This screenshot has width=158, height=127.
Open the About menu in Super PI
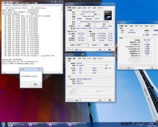tap(16, 5)
